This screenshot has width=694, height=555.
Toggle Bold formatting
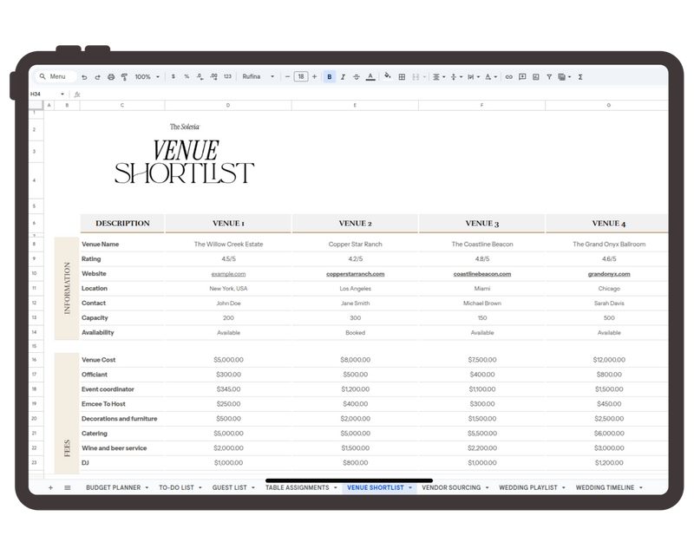[330, 76]
